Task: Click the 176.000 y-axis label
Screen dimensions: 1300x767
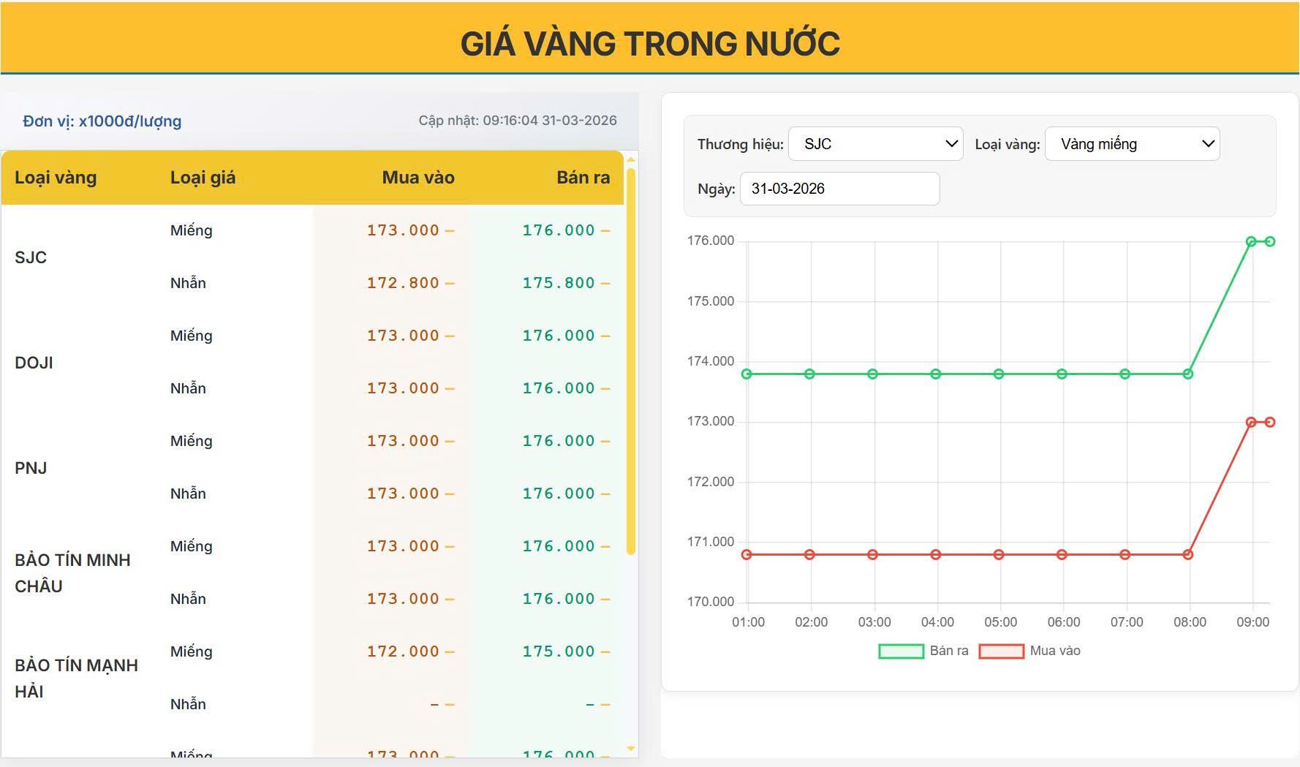Action: (x=710, y=241)
